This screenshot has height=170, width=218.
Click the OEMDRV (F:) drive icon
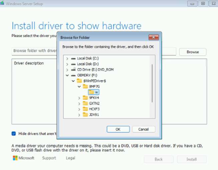[73, 75]
